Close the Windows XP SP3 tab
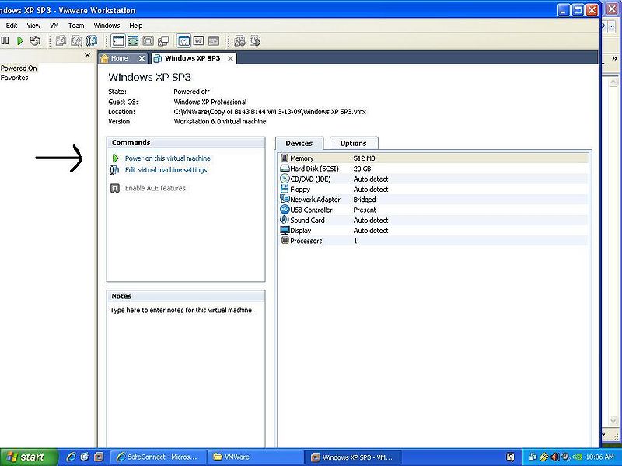 pos(230,59)
